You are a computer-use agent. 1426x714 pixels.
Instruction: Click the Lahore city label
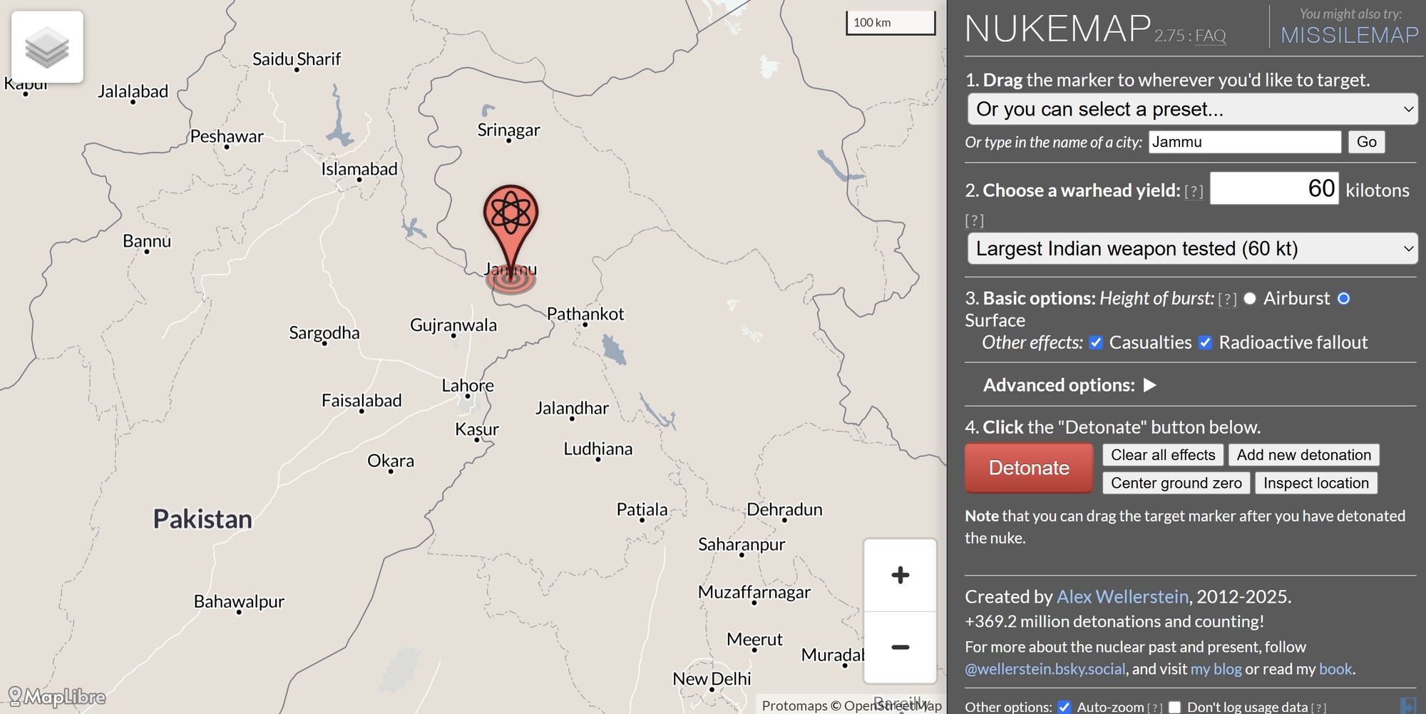pyautogui.click(x=468, y=386)
